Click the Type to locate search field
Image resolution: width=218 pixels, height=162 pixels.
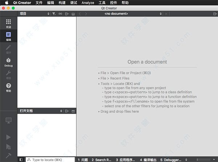point(51,159)
